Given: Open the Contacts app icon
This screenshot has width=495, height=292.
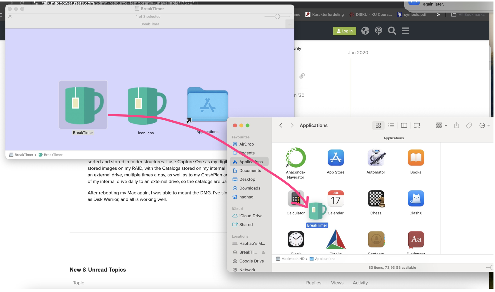Looking at the screenshot, I should click(376, 239).
